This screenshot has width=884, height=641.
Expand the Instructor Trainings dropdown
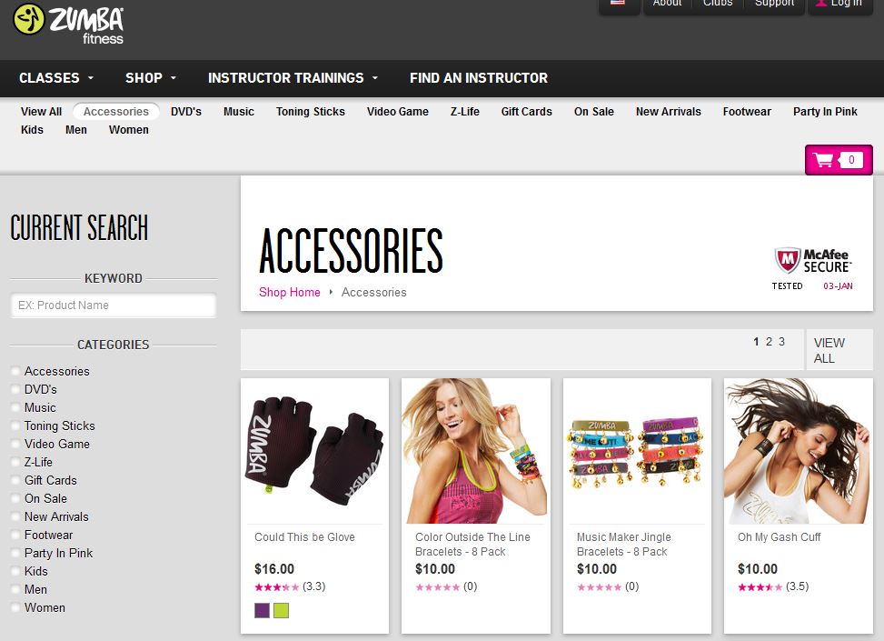pos(293,78)
